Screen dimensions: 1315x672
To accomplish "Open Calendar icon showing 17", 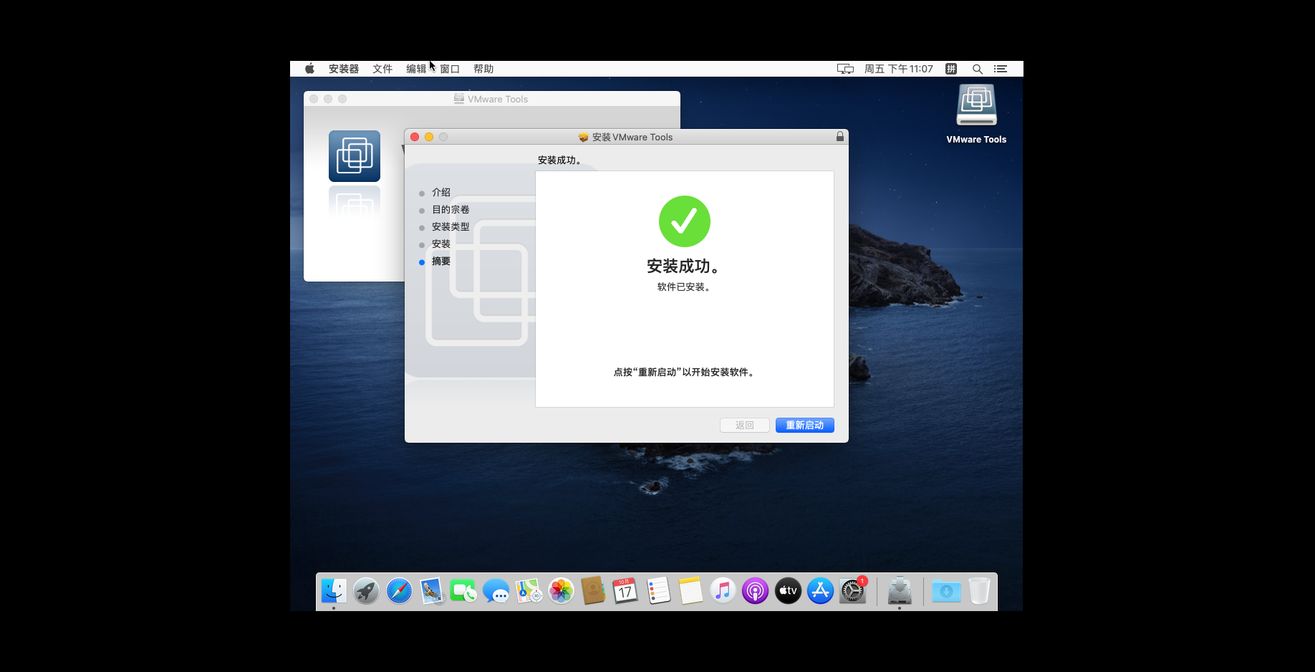I will 625,591.
